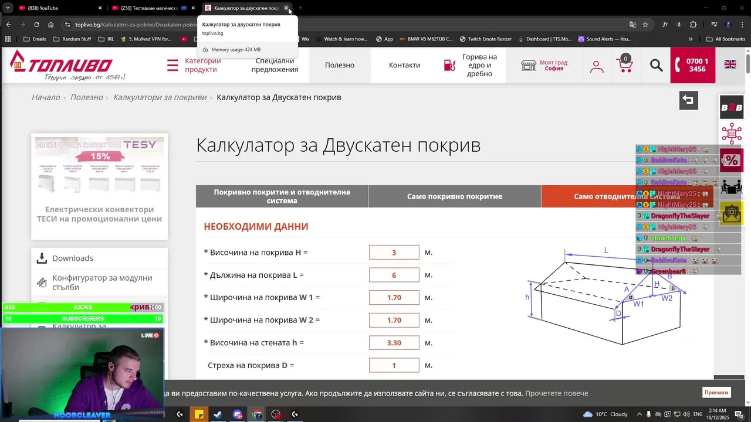The image size is (751, 422).
Task: Reload the page in browser
Action: coord(36,25)
